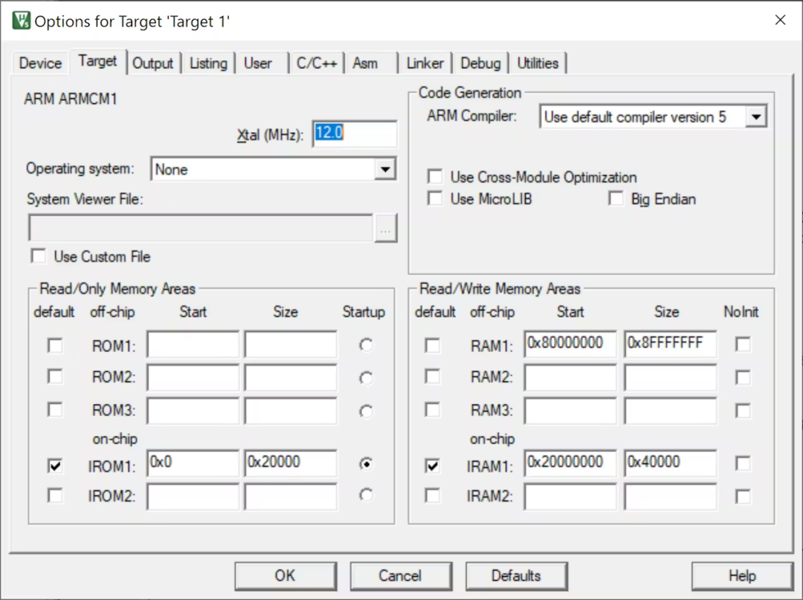803x600 pixels.
Task: Select ROM3 as Startup radio button
Action: (366, 411)
